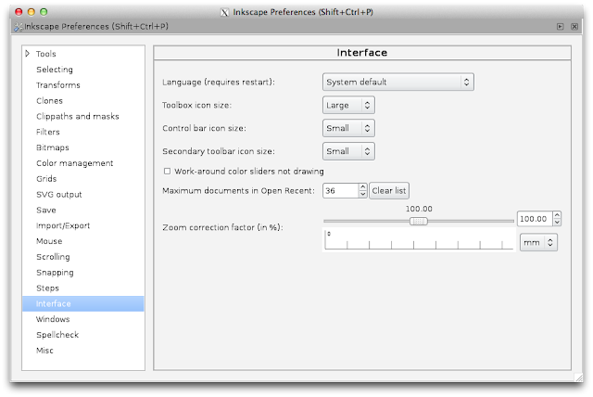This screenshot has height=397, width=593.
Task: Open the mm unit dropdown
Action: click(x=538, y=243)
